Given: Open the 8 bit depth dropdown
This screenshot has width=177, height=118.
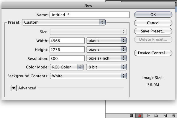Looking at the screenshot, I should (x=106, y=67).
